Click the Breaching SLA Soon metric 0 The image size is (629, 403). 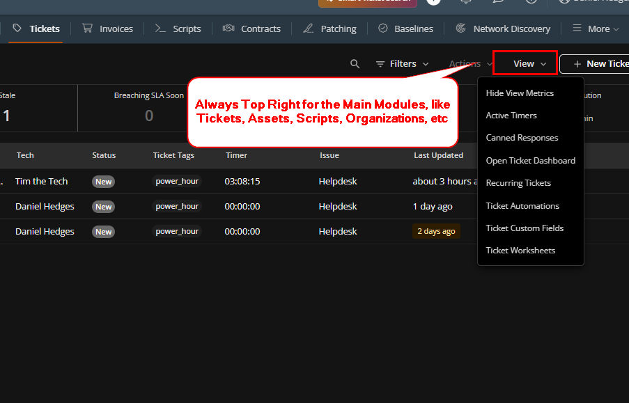[x=149, y=116]
